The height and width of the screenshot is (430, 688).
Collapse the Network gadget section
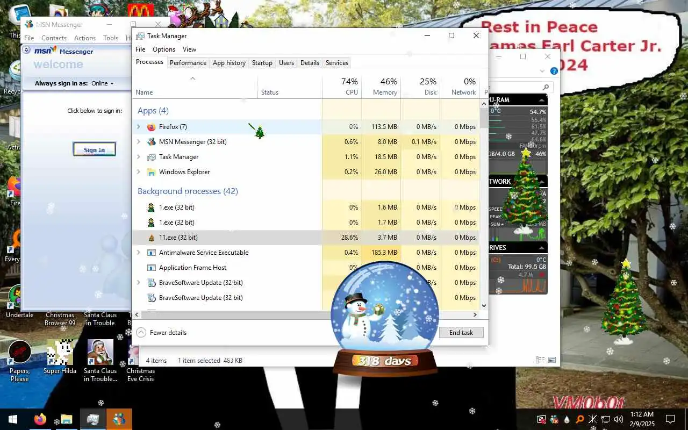tap(541, 182)
